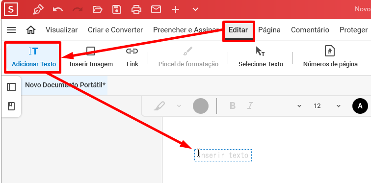Select the pen signature tool icon
Image resolution: width=371 pixels, height=183 pixels.
[x=38, y=10]
